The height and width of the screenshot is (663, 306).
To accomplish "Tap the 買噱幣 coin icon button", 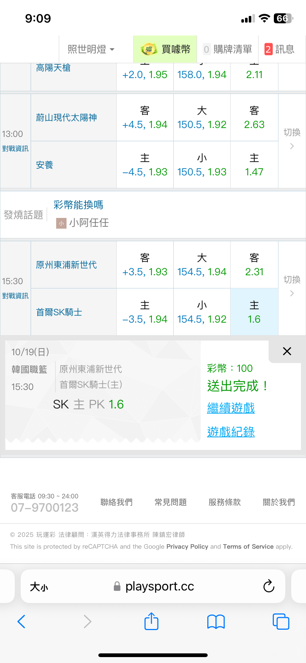I will click(165, 49).
